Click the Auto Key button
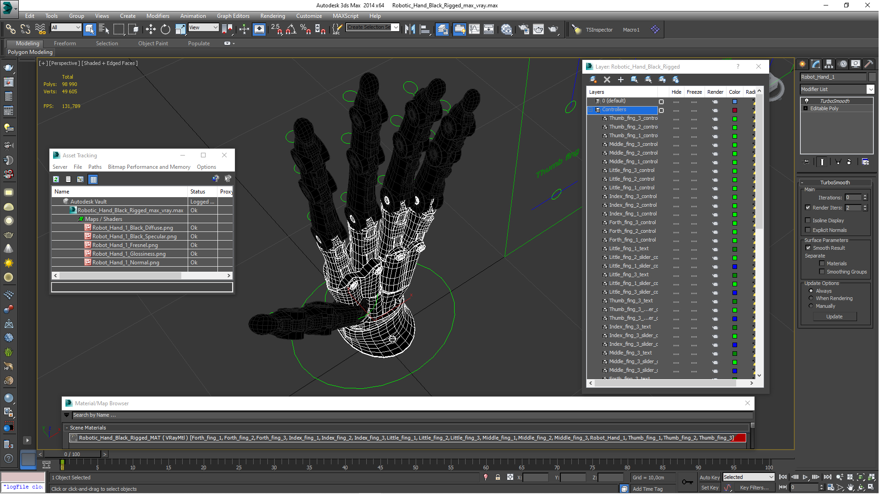Screen dimensions: 879x494 (x=709, y=477)
